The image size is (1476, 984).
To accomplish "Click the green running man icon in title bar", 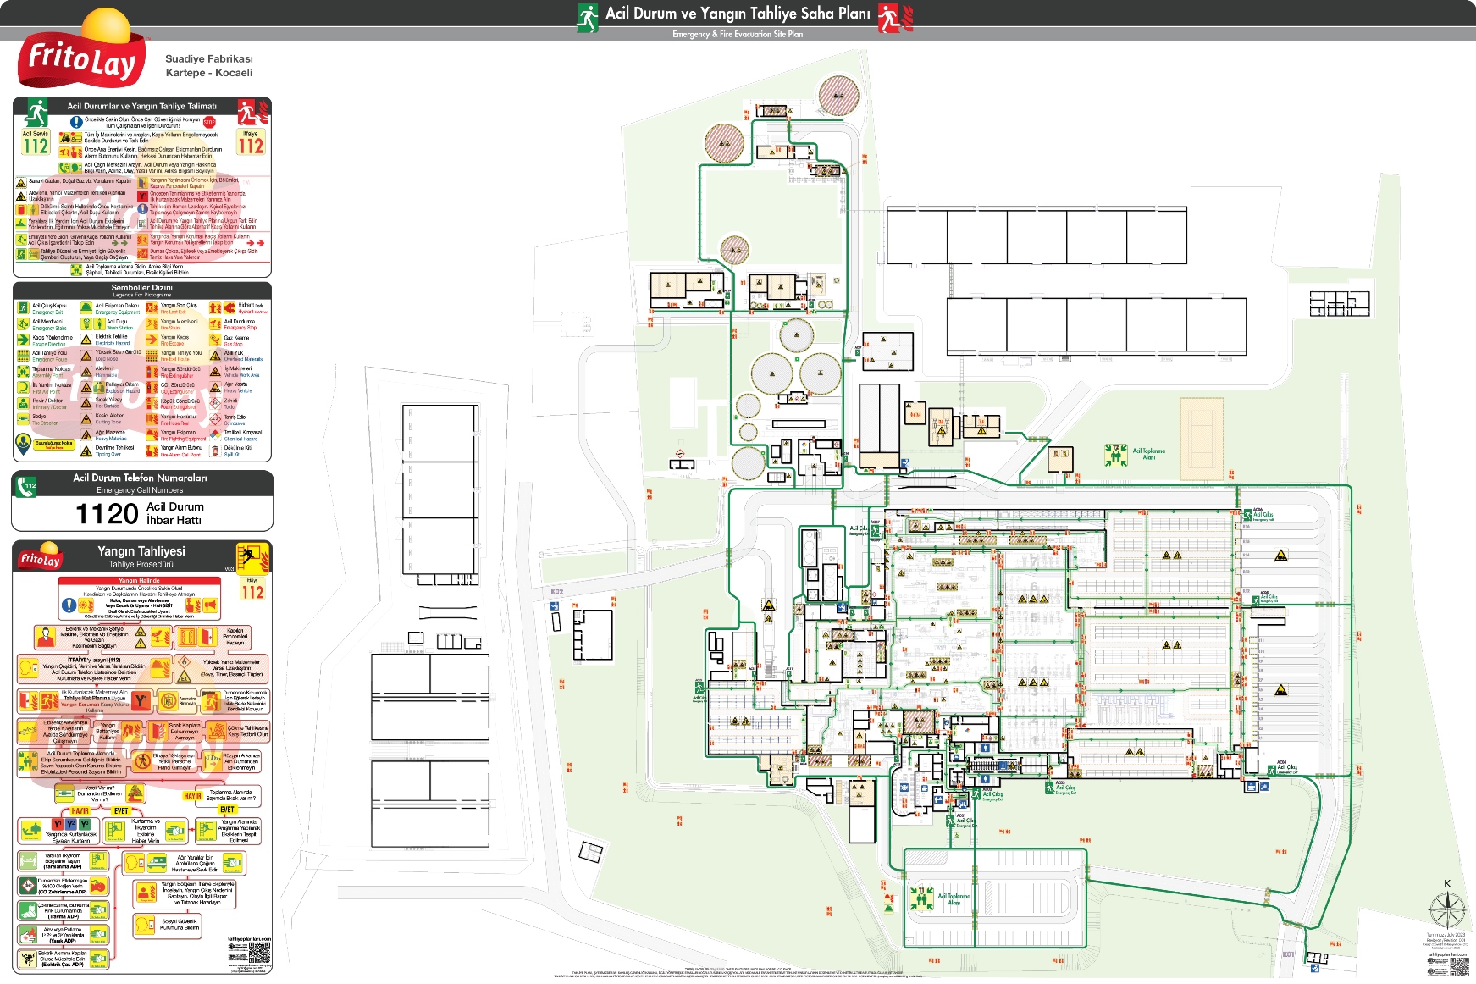I will point(587,16).
